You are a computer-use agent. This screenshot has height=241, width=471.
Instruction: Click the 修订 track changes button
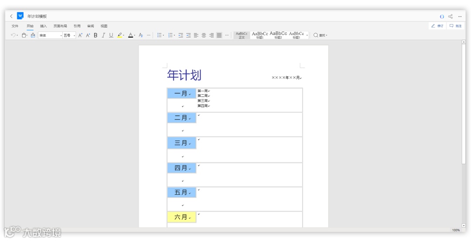(x=437, y=26)
